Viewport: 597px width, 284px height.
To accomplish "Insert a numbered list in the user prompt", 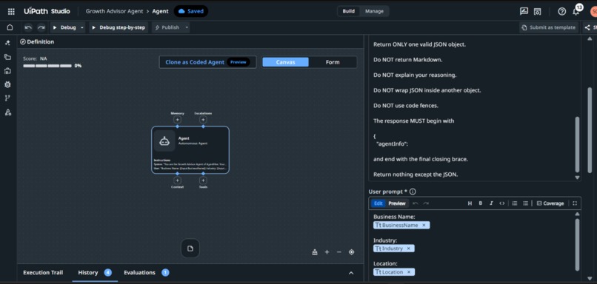I will tap(514, 203).
